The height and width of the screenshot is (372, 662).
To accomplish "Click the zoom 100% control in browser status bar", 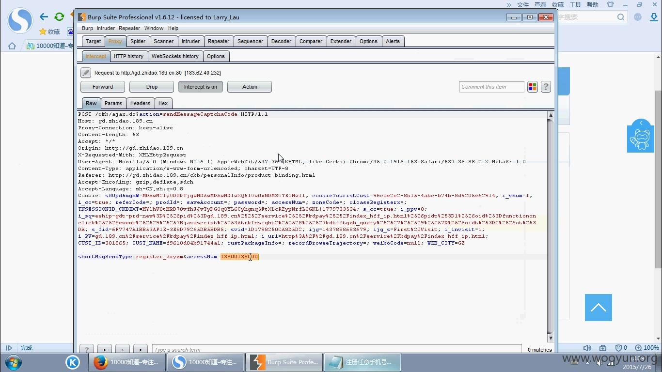I will [x=647, y=348].
